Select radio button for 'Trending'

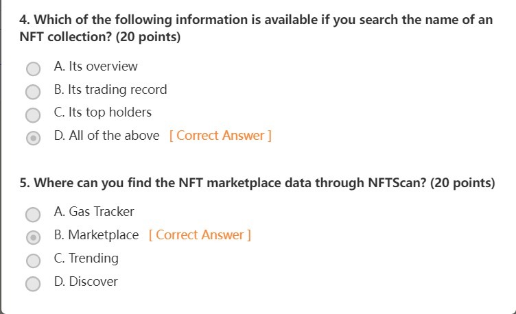point(33,260)
